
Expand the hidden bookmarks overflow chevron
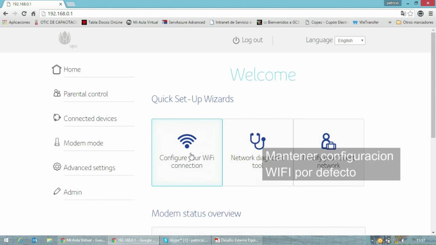(390, 22)
